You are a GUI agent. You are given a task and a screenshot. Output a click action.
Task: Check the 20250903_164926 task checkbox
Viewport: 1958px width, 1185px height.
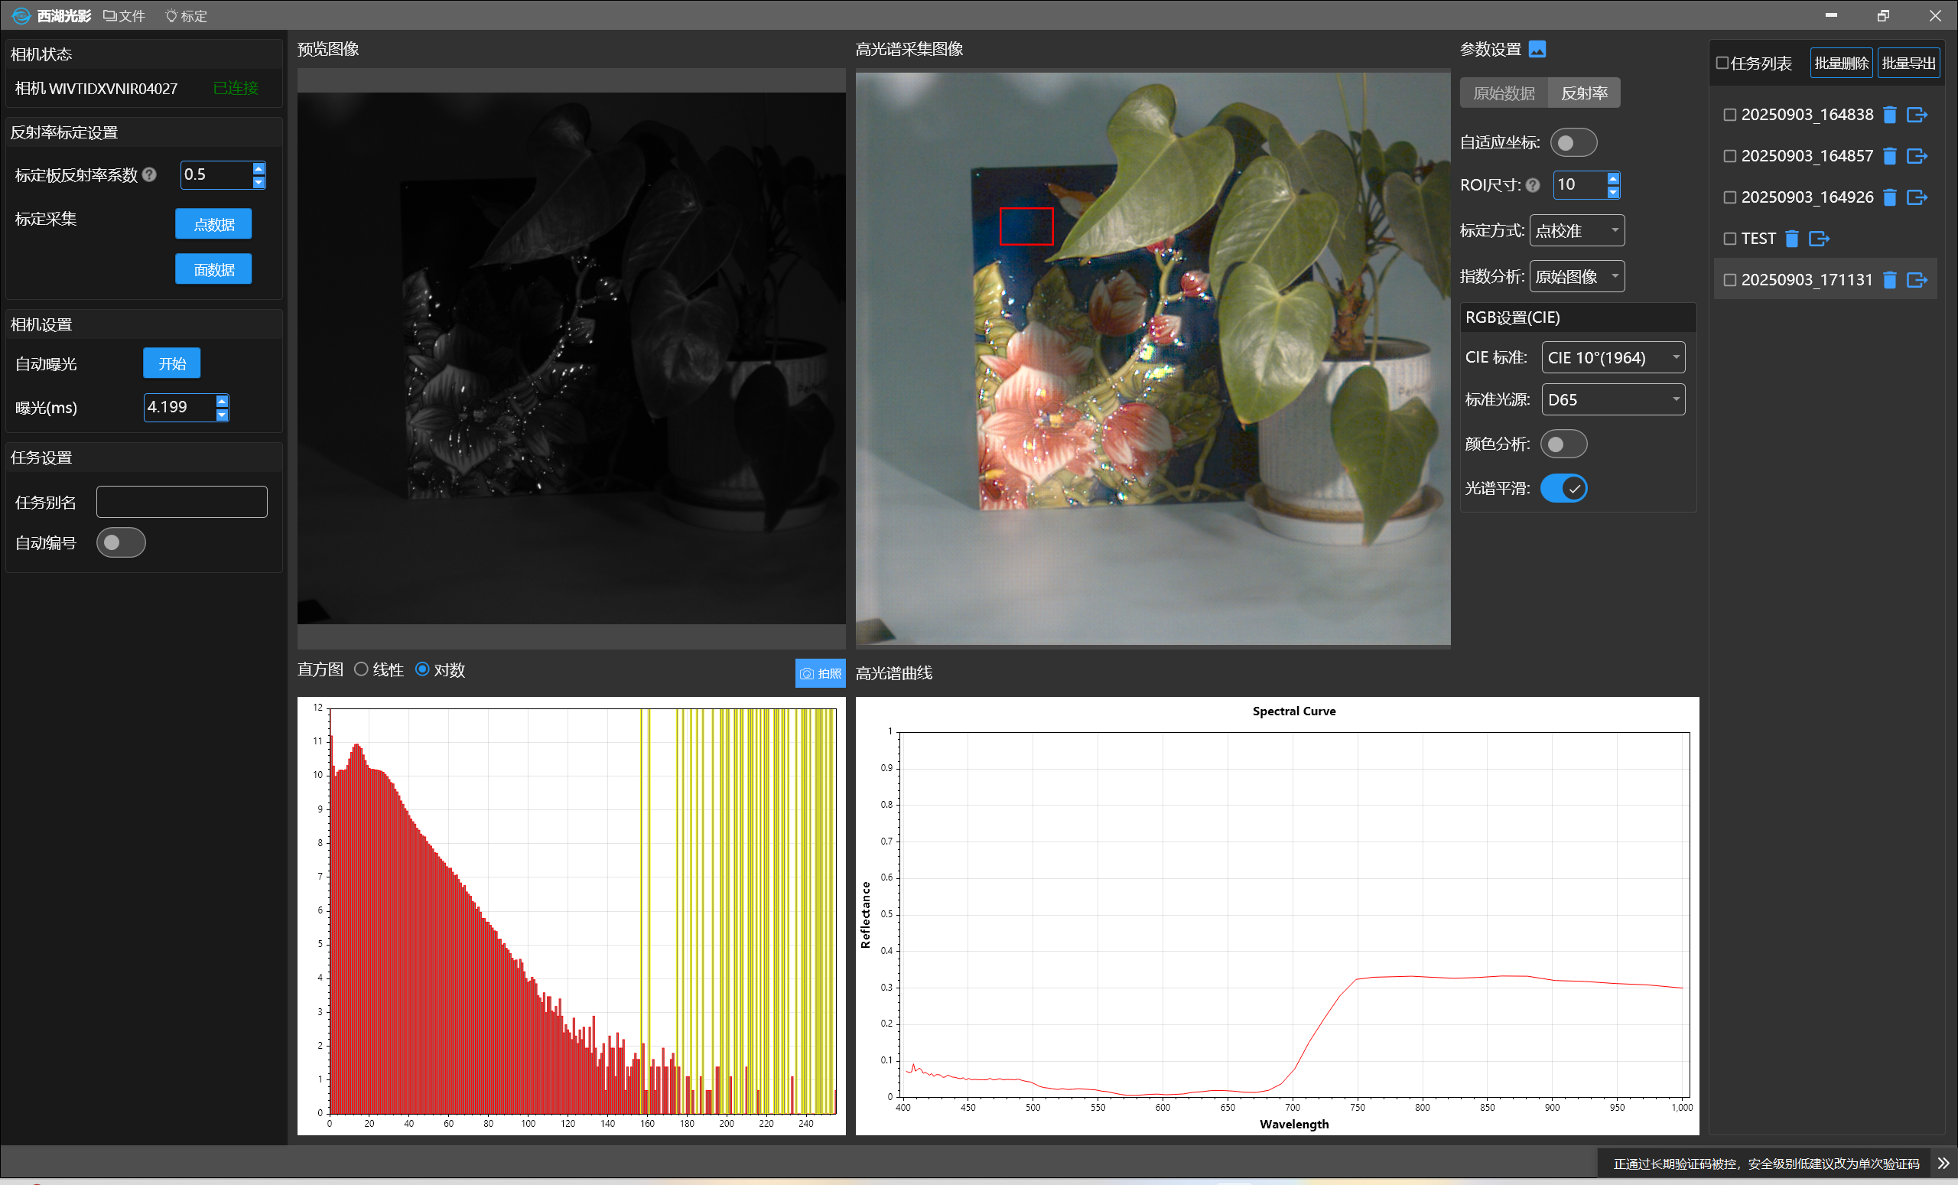[x=1729, y=198]
